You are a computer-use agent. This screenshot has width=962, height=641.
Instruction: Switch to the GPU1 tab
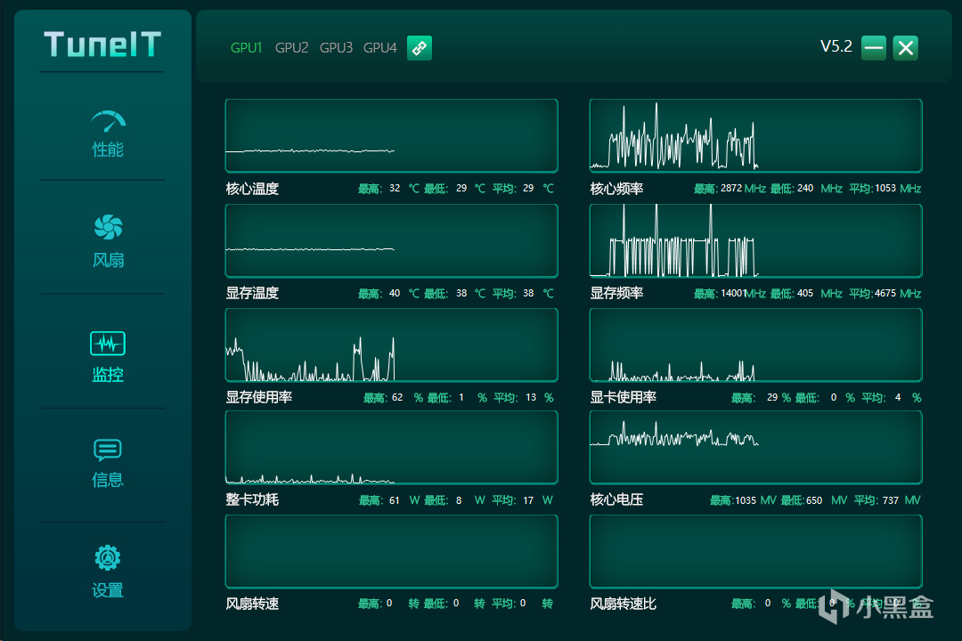247,48
